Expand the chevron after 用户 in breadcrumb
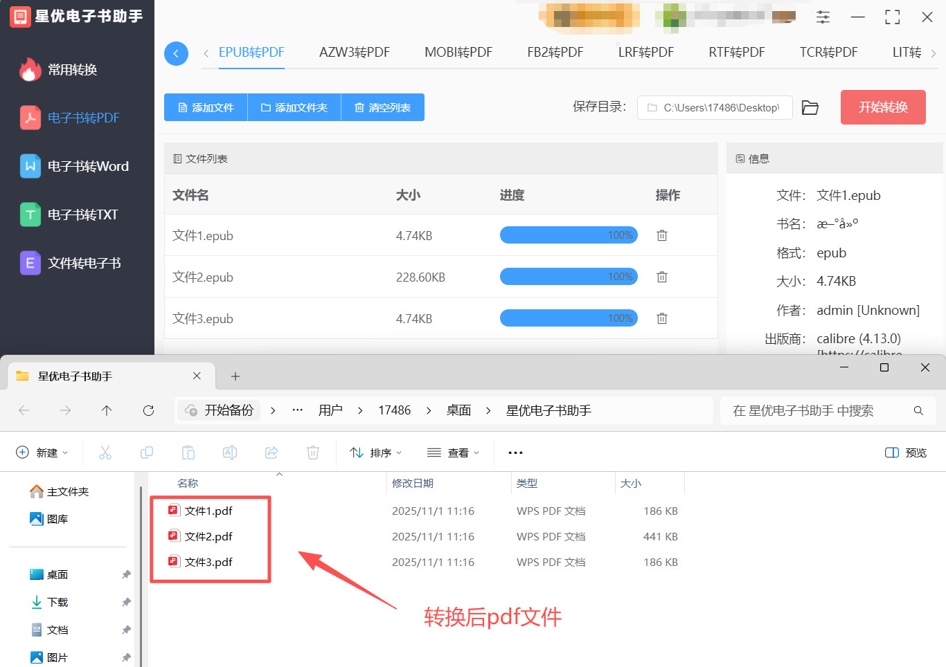The height and width of the screenshot is (667, 946). point(360,410)
